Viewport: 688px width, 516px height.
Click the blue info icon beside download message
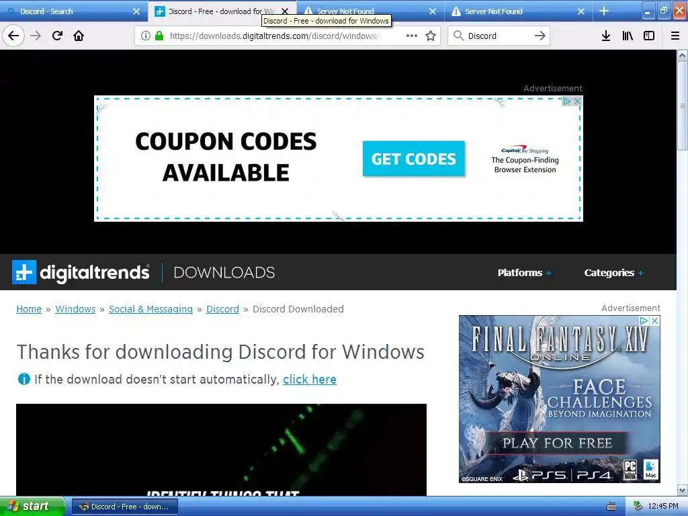coord(24,379)
